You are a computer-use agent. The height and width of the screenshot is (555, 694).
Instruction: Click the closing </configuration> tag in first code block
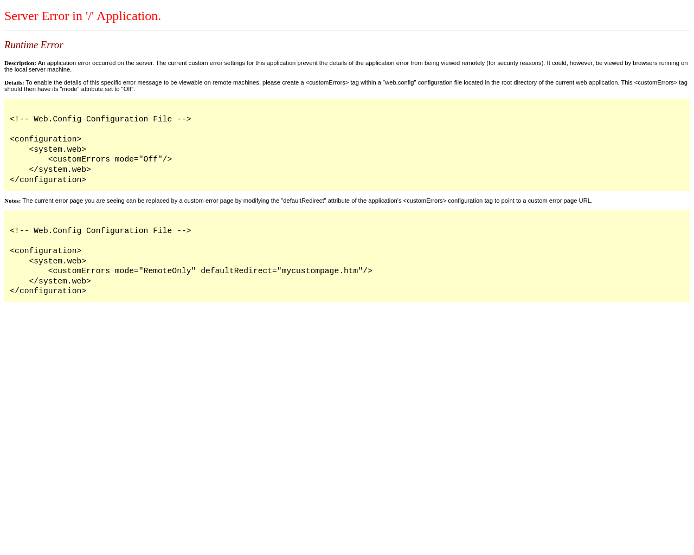coord(48,180)
